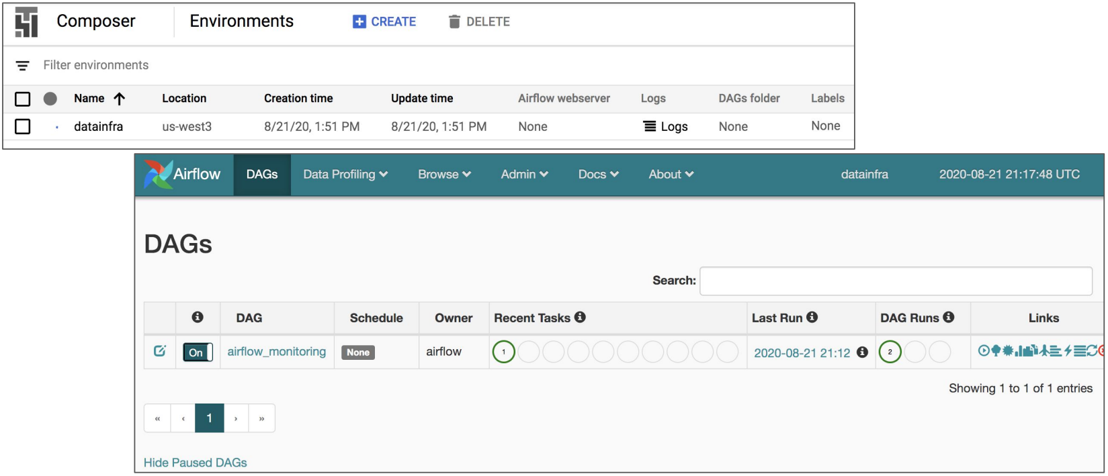Open DAG logs via the lines icon
The image size is (1108, 476).
point(1080,350)
